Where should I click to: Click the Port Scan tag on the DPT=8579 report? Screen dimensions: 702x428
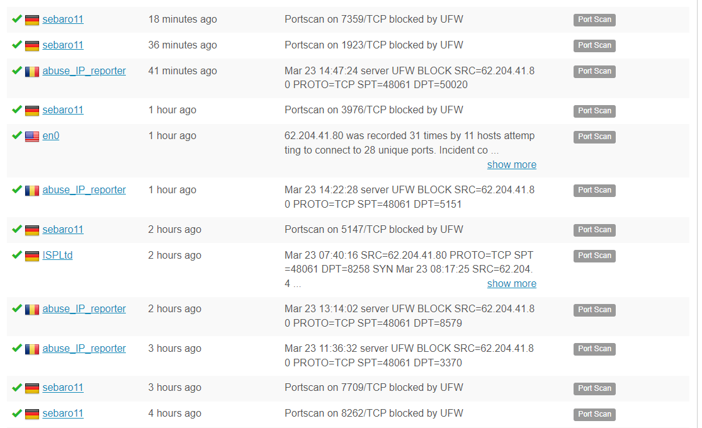click(x=594, y=310)
